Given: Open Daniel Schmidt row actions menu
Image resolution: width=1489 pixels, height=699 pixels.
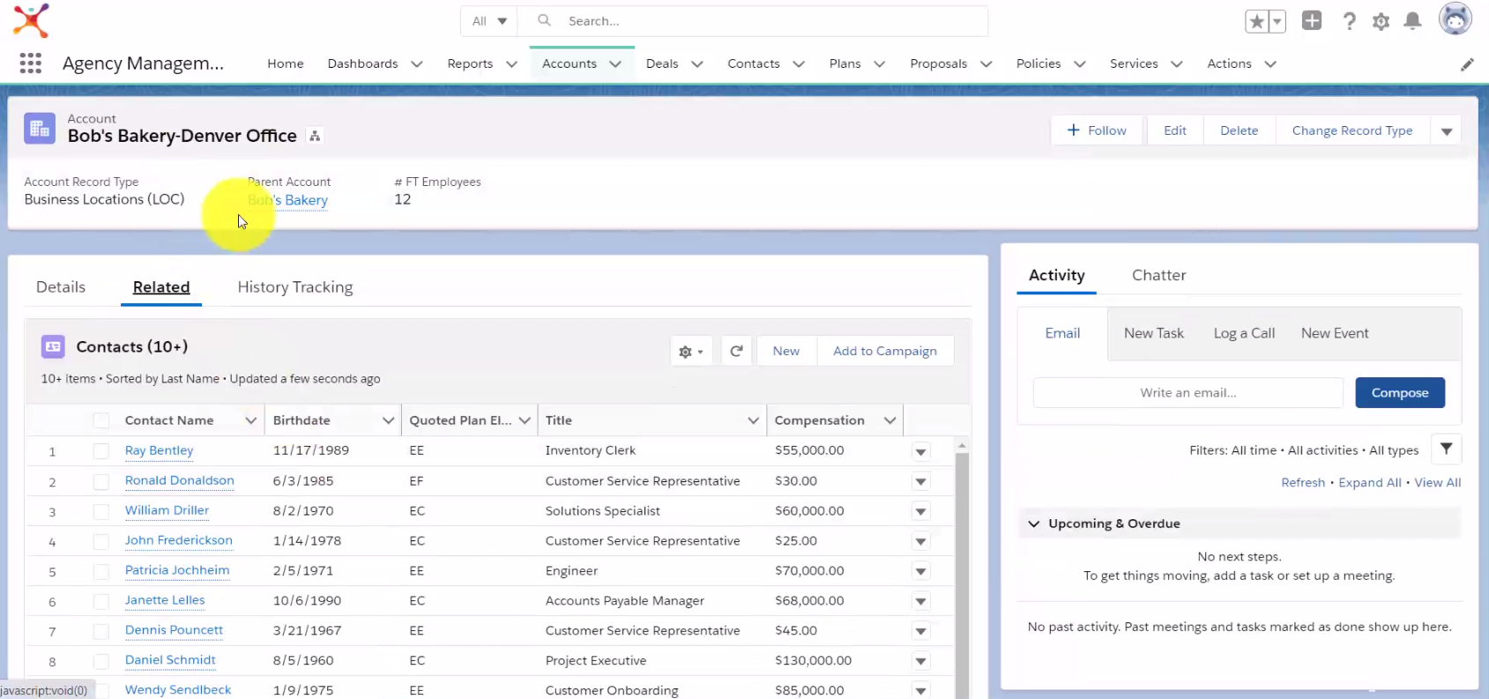Looking at the screenshot, I should pos(920,661).
